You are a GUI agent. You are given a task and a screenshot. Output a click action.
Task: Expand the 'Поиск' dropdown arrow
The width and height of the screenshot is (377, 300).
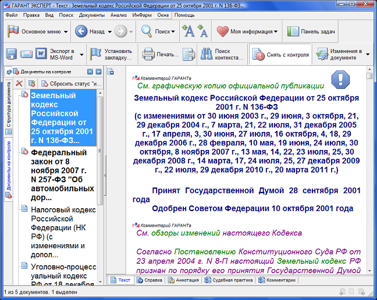pyautogui.click(x=175, y=31)
